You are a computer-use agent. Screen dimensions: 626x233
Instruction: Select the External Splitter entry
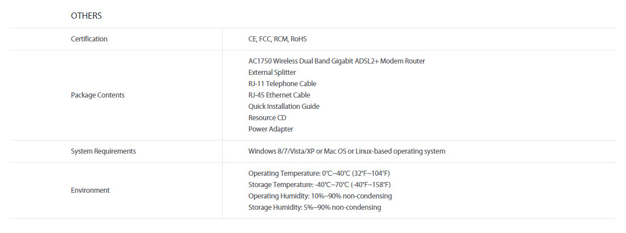click(x=272, y=73)
